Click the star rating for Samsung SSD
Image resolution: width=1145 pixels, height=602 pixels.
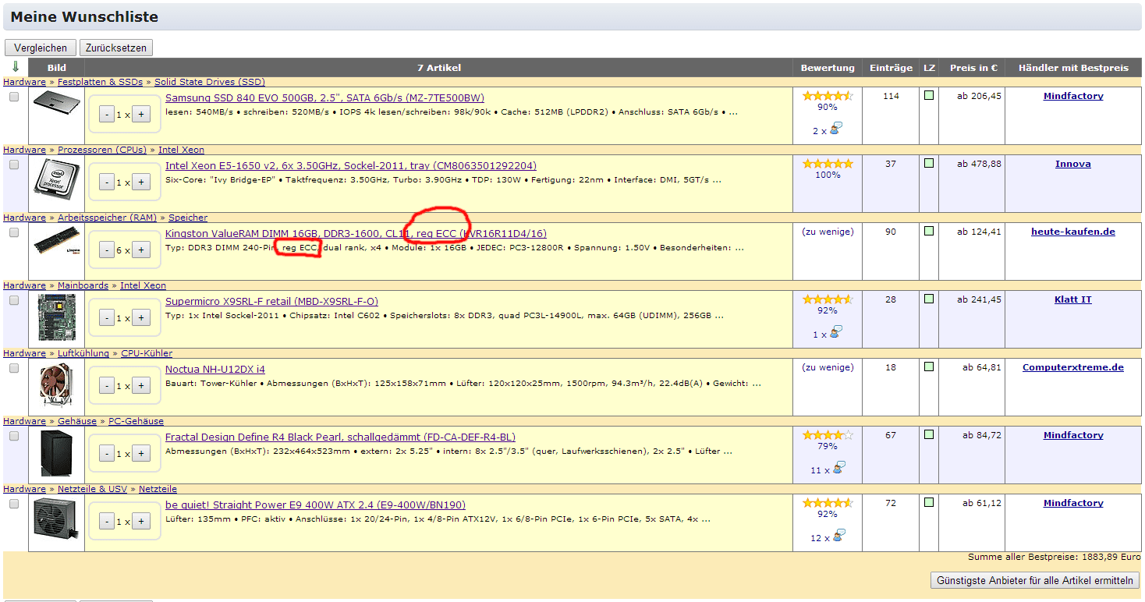[x=828, y=96]
